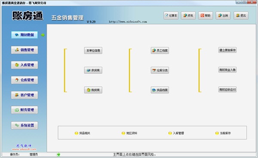Open the 帮助 help button

click(206, 15)
